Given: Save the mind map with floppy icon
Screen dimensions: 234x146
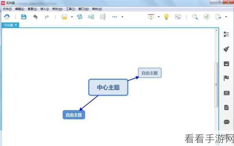Looking at the screenshot, I should pyautogui.click(x=24, y=17).
